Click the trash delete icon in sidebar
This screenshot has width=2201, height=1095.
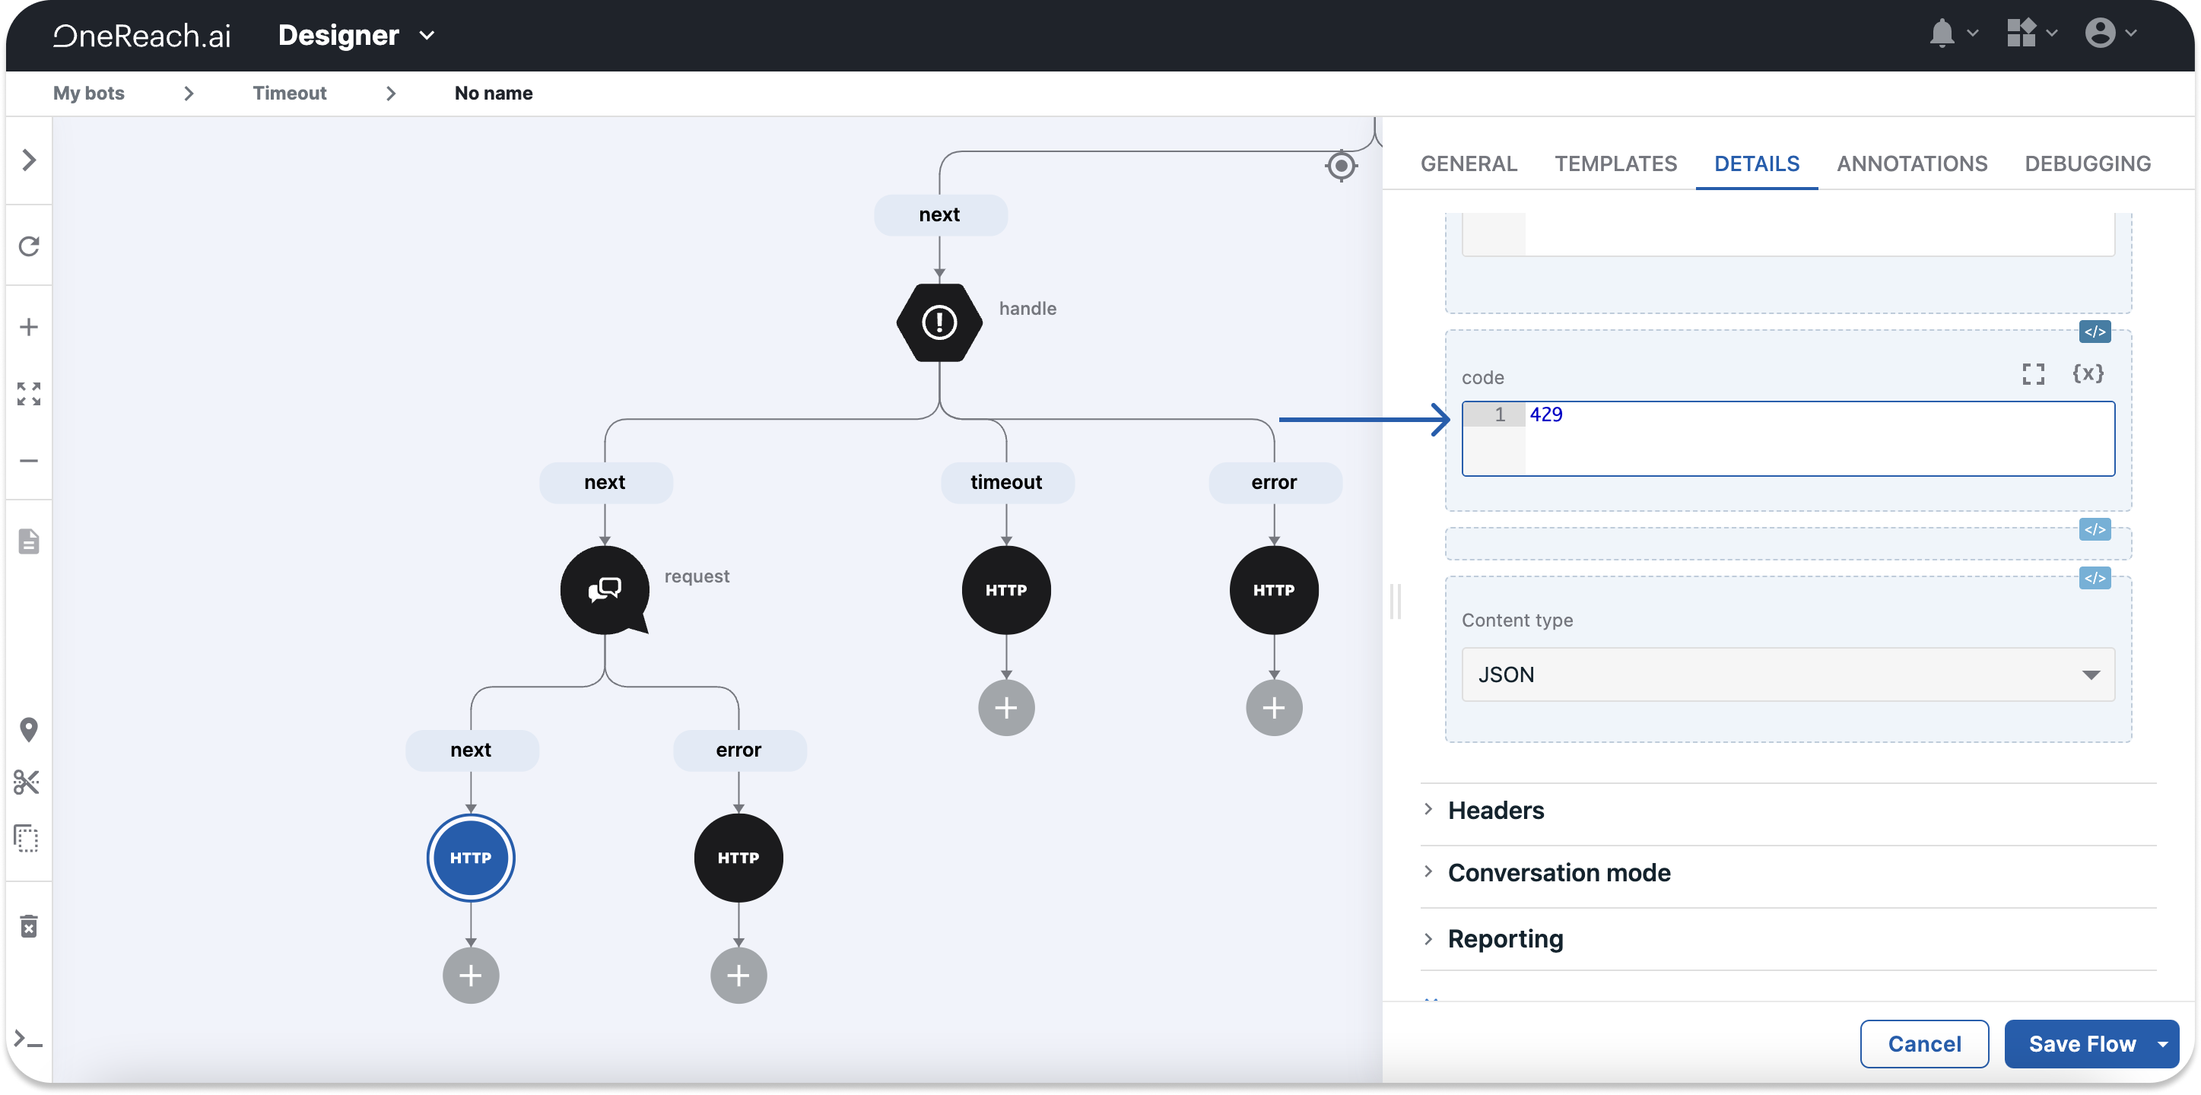[x=29, y=926]
